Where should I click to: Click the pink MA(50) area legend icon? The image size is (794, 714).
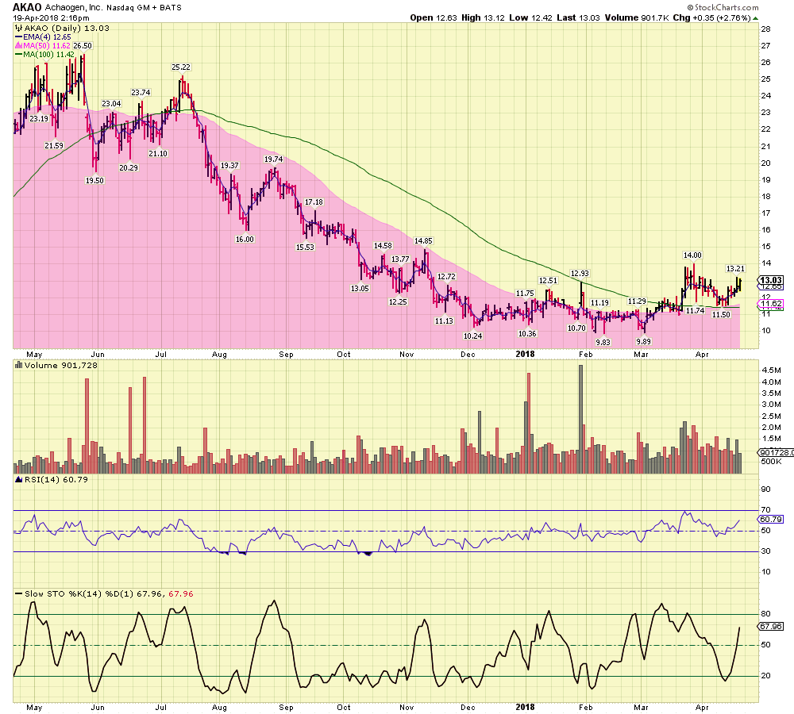(x=17, y=46)
